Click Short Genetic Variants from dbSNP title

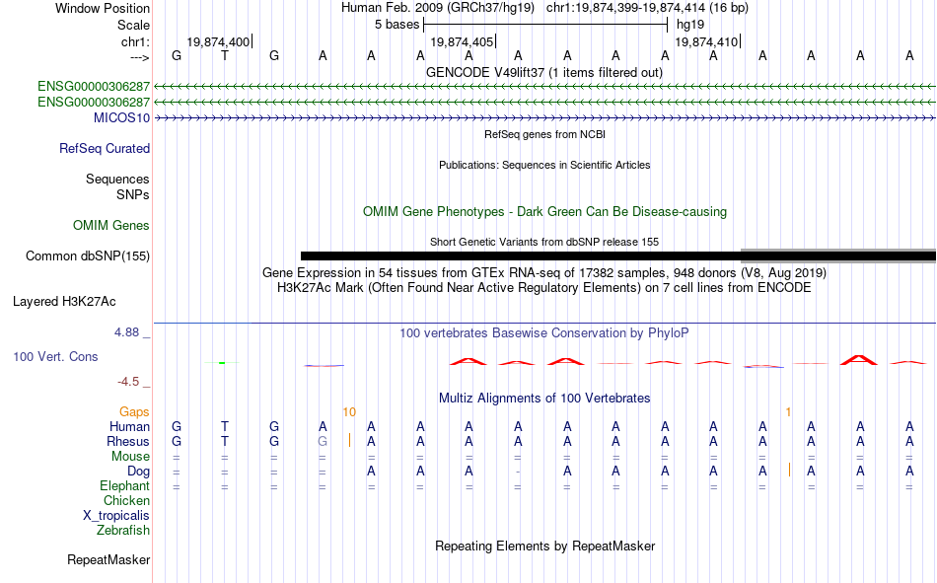(x=544, y=242)
